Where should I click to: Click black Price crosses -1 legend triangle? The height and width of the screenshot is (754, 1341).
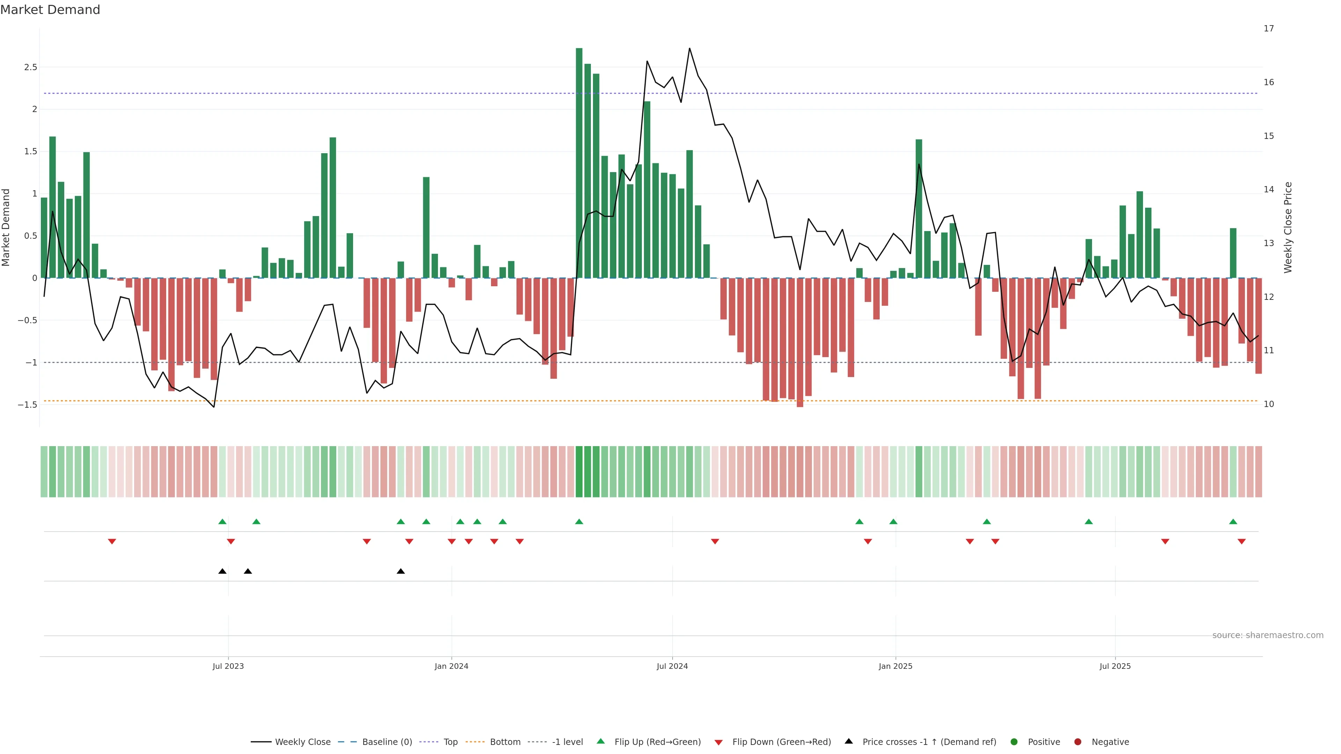[849, 741]
